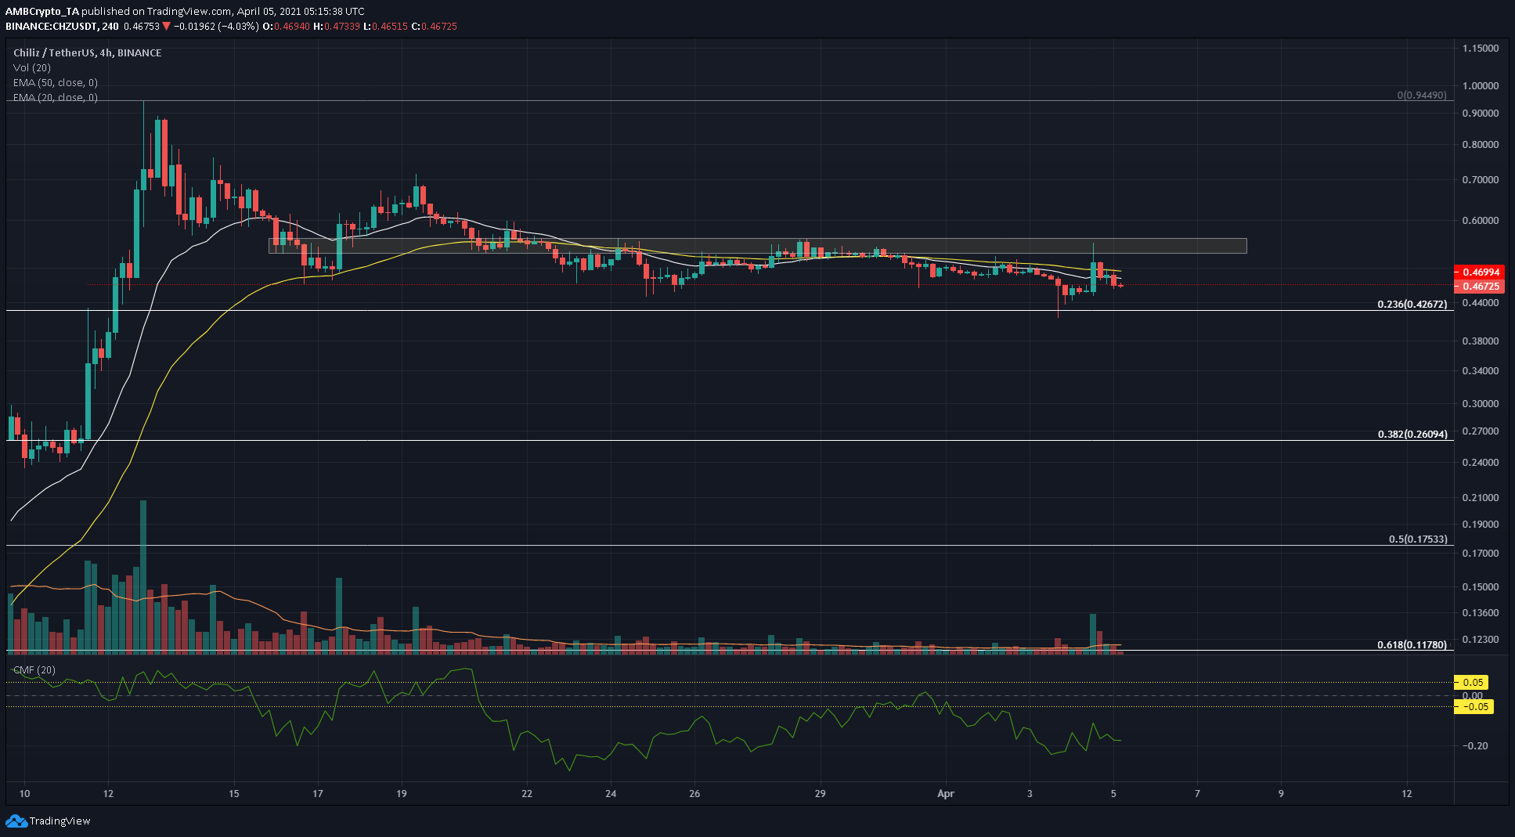Select the Vol (20) indicator label

pos(32,67)
